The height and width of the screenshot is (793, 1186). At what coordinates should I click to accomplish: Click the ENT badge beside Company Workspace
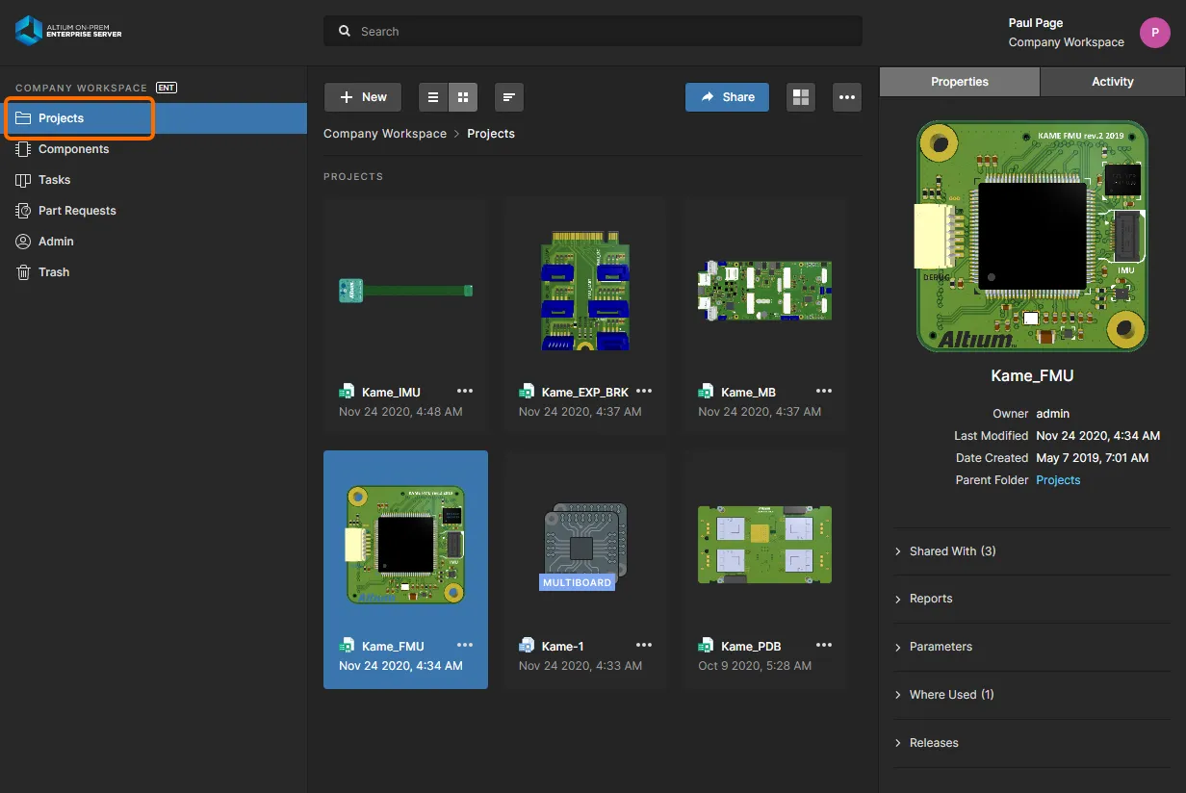coord(167,88)
